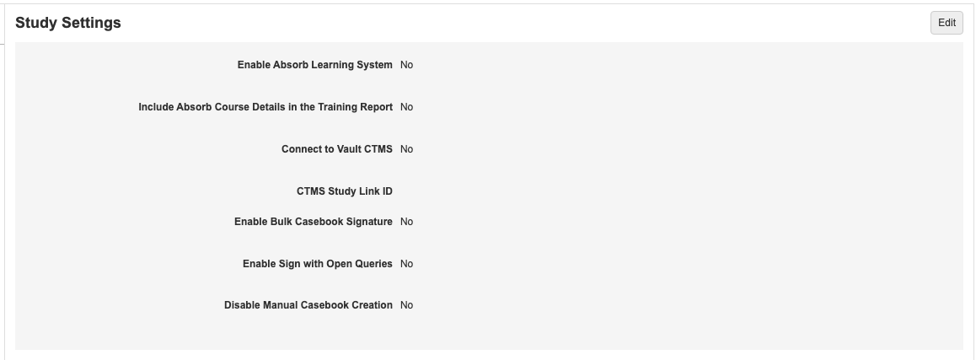The height and width of the screenshot is (360, 976).
Task: Click the Study Settings heading
Action: 68,23
